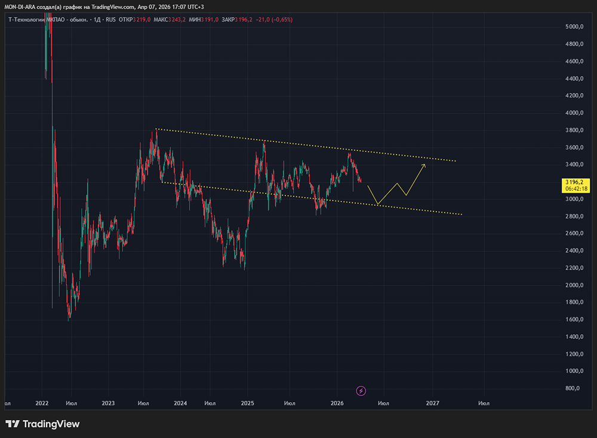
Task: Click the purple lightning event icon
Action: coord(361,391)
